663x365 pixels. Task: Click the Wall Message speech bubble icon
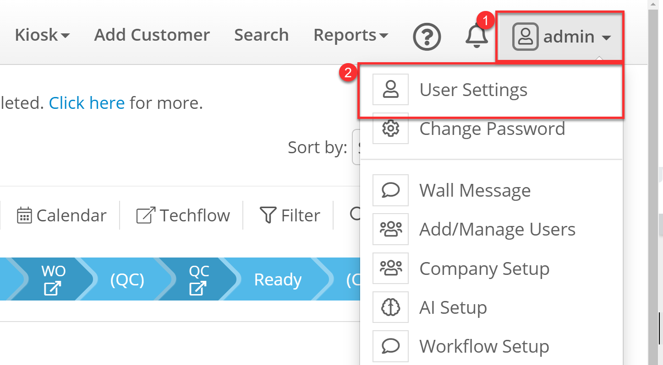(x=390, y=190)
